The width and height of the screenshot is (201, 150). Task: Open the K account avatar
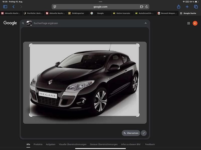coord(195,23)
